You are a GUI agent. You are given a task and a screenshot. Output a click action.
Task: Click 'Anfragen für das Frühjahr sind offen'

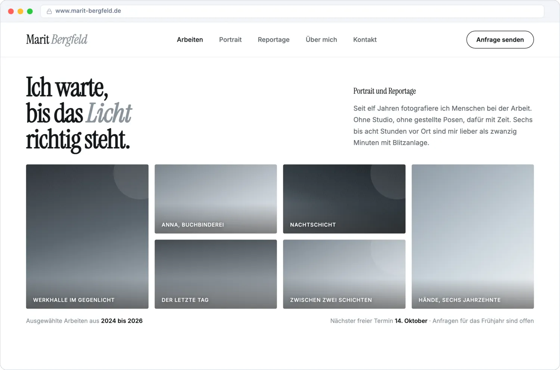click(483, 321)
